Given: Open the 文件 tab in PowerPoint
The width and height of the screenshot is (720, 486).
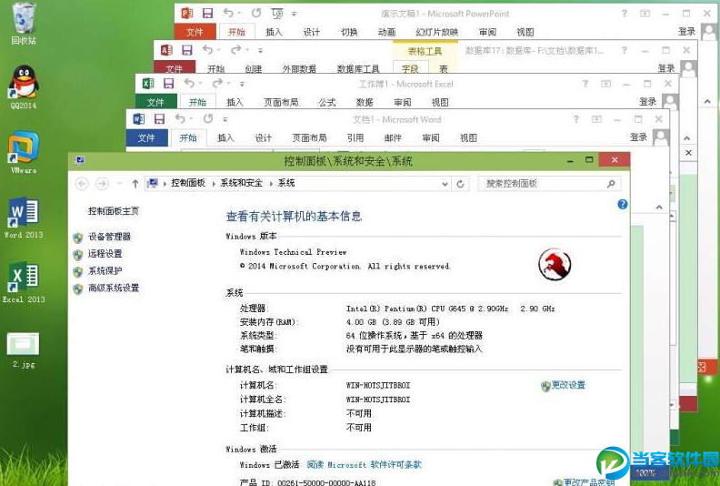Looking at the screenshot, I should point(195,32).
